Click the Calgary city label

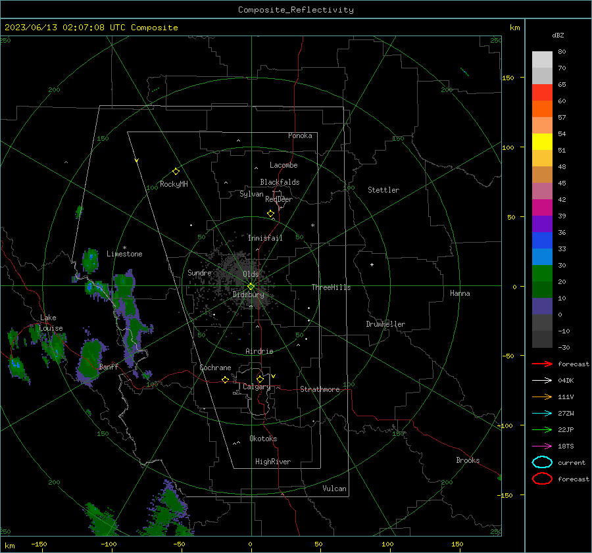[257, 387]
